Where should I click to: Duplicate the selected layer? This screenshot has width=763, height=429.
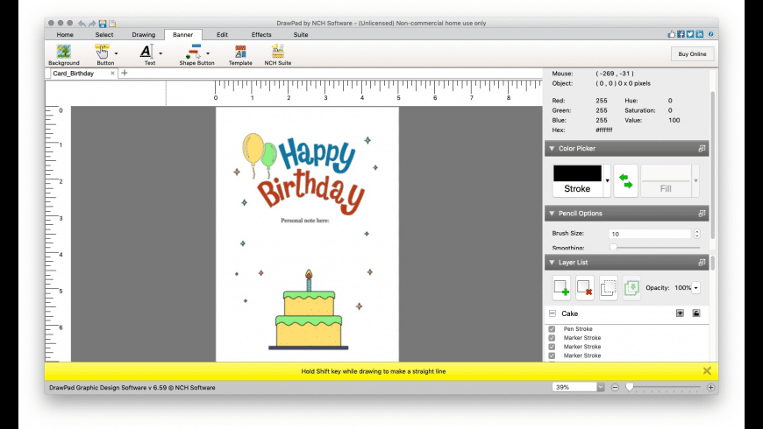click(x=609, y=288)
